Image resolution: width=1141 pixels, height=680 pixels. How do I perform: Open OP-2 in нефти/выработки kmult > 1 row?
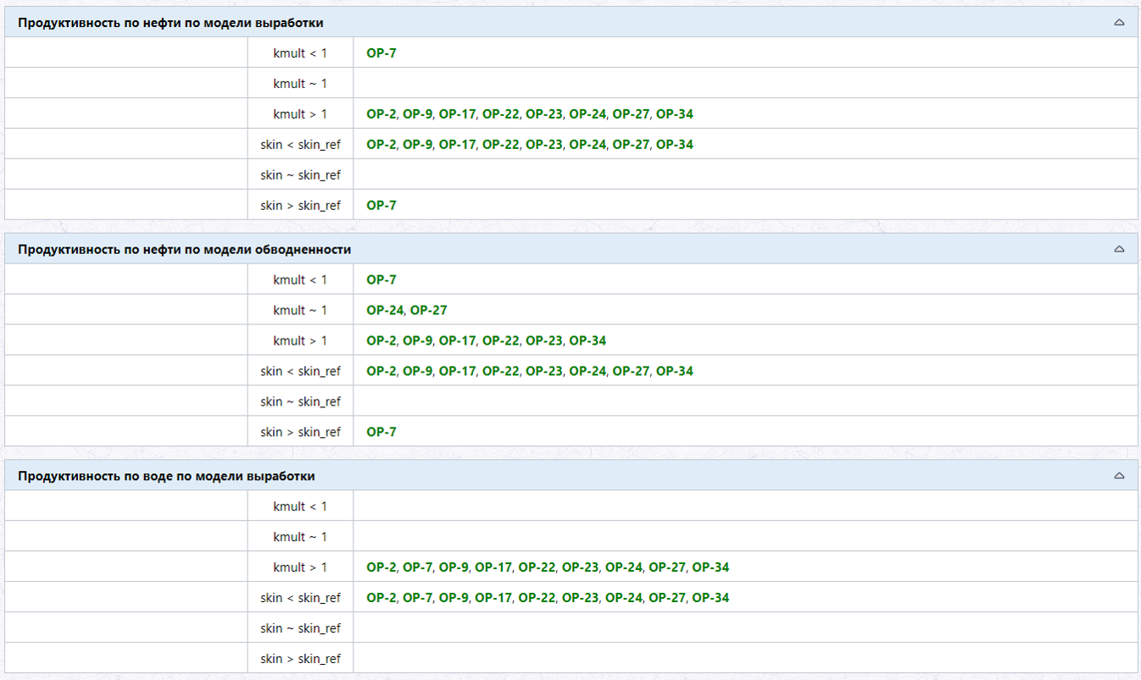pyautogui.click(x=381, y=113)
